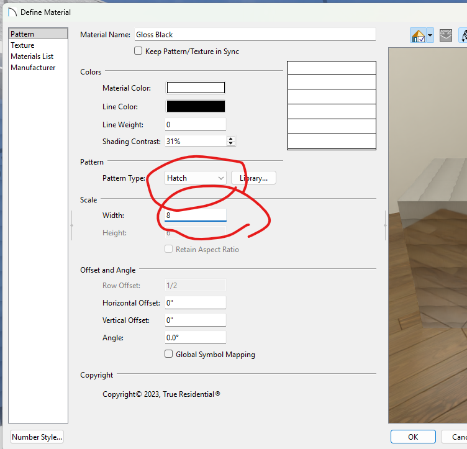Select the Manufacturer panel
Screen dimensions: 467x449
click(x=33, y=68)
